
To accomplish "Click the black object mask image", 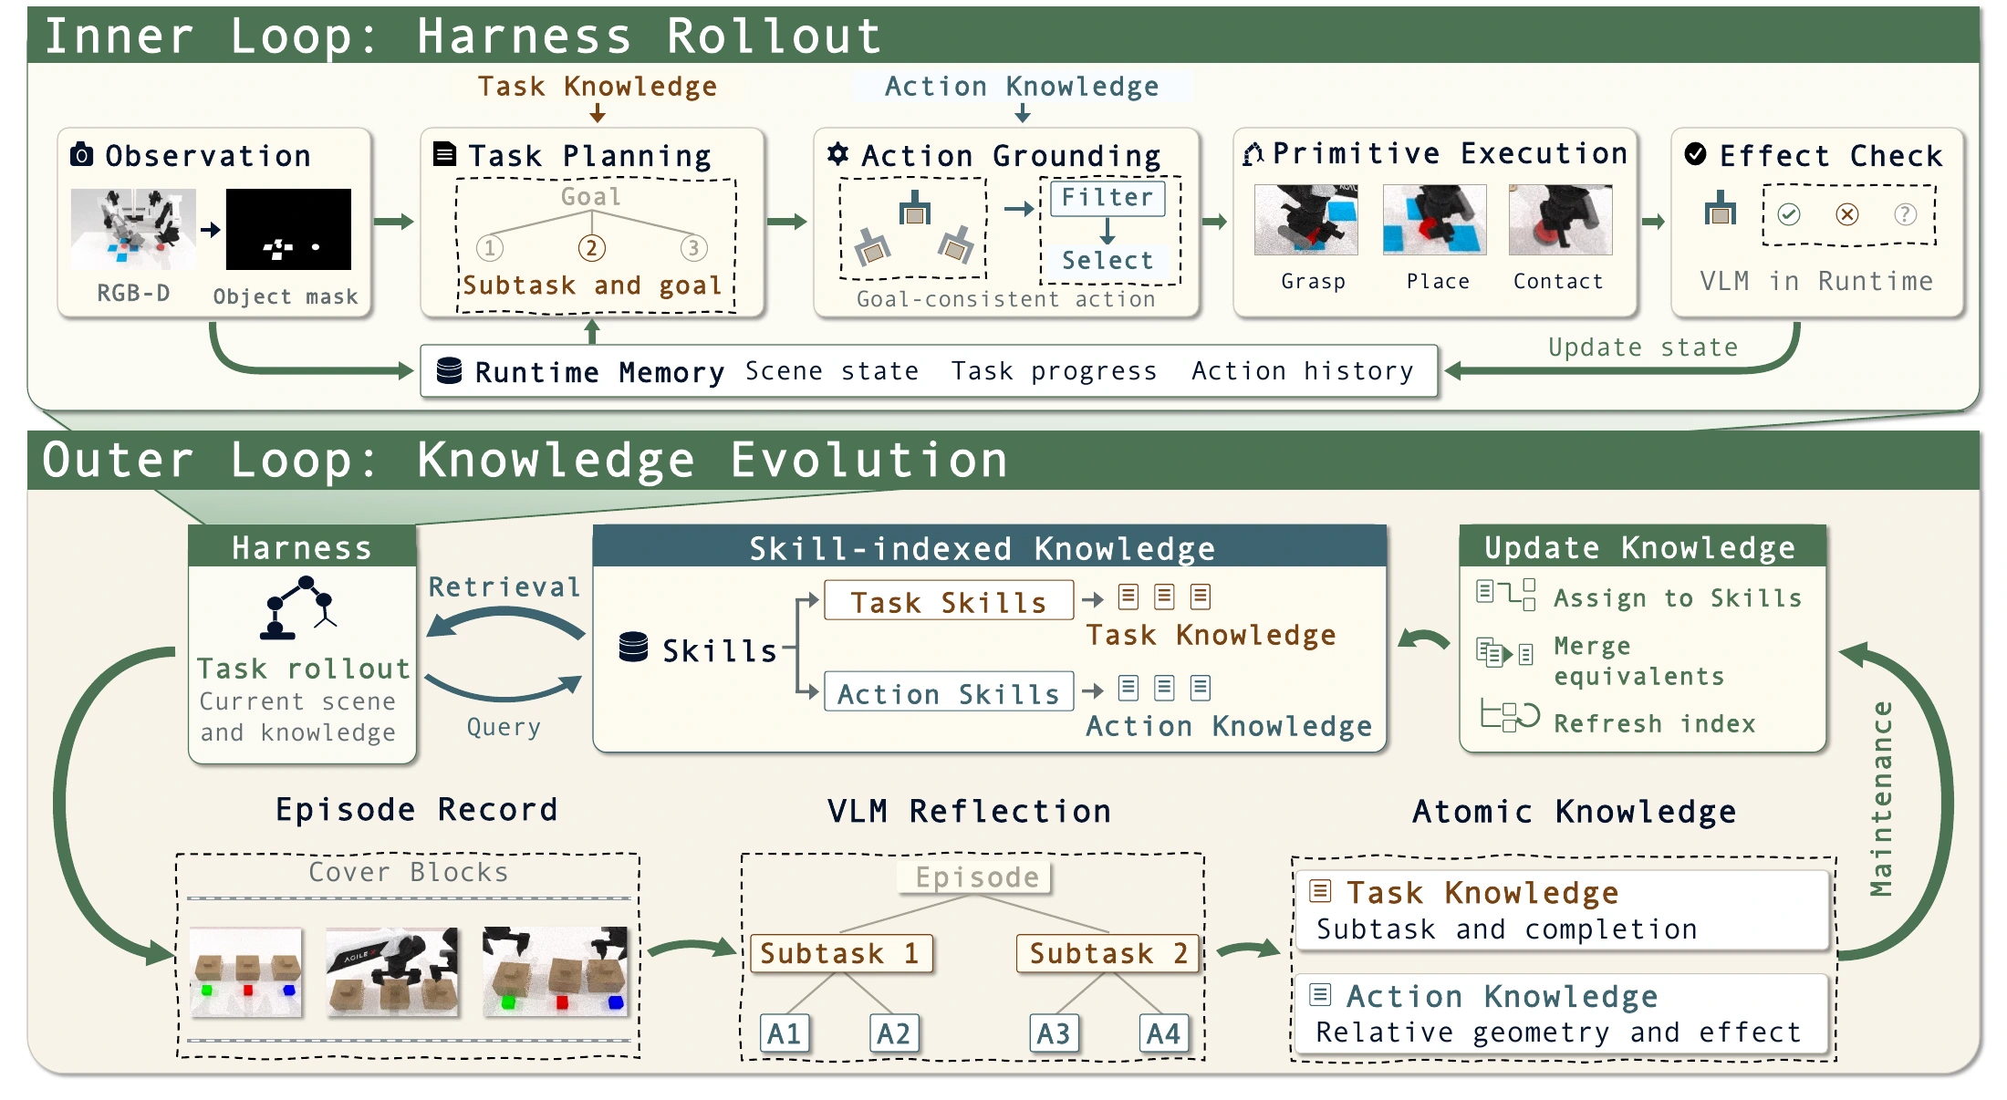I will tap(288, 229).
